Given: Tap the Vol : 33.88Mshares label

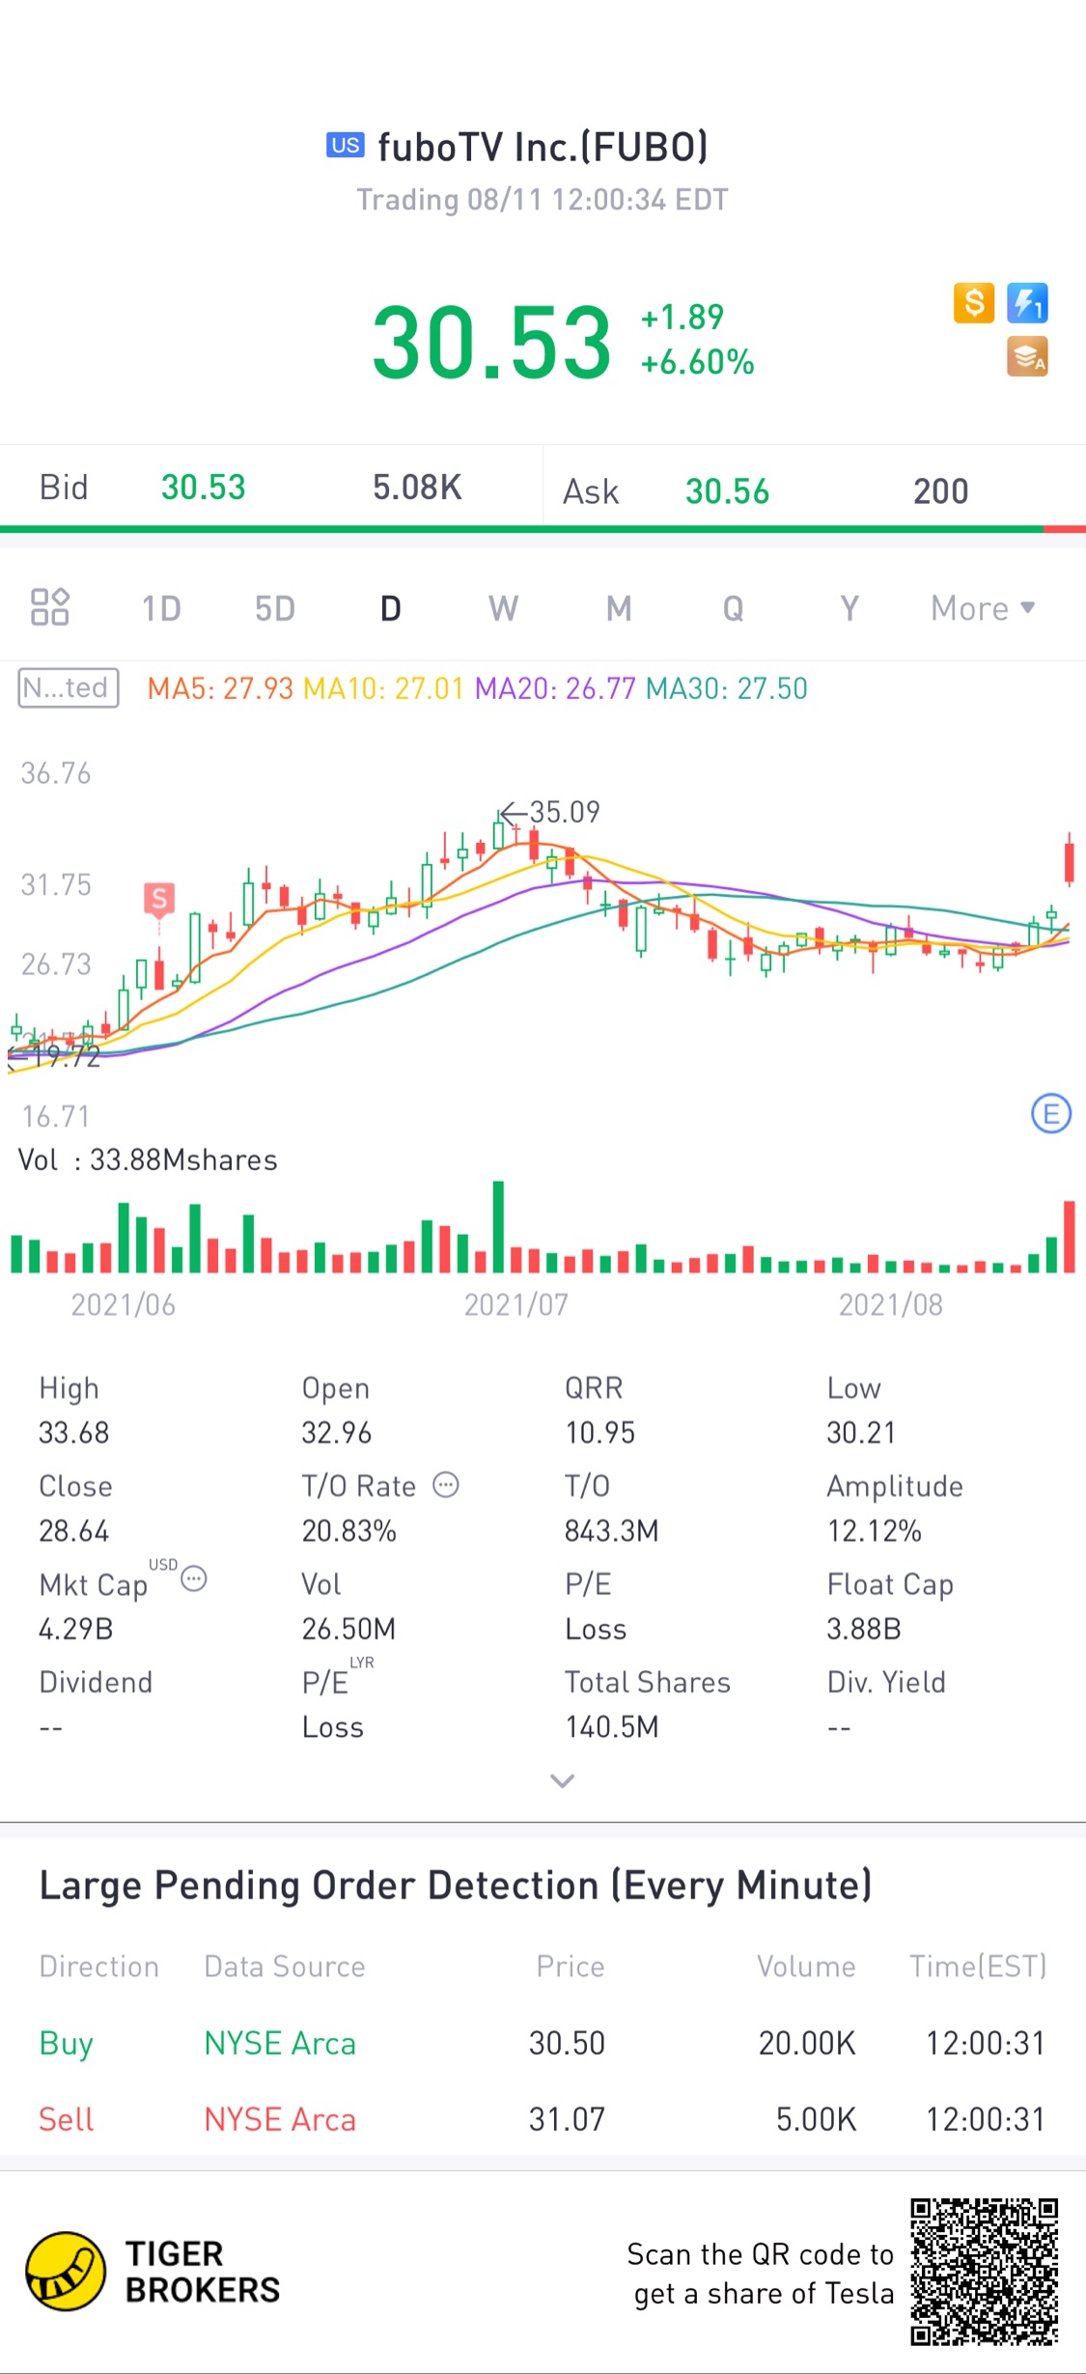Looking at the screenshot, I should pos(148,1159).
